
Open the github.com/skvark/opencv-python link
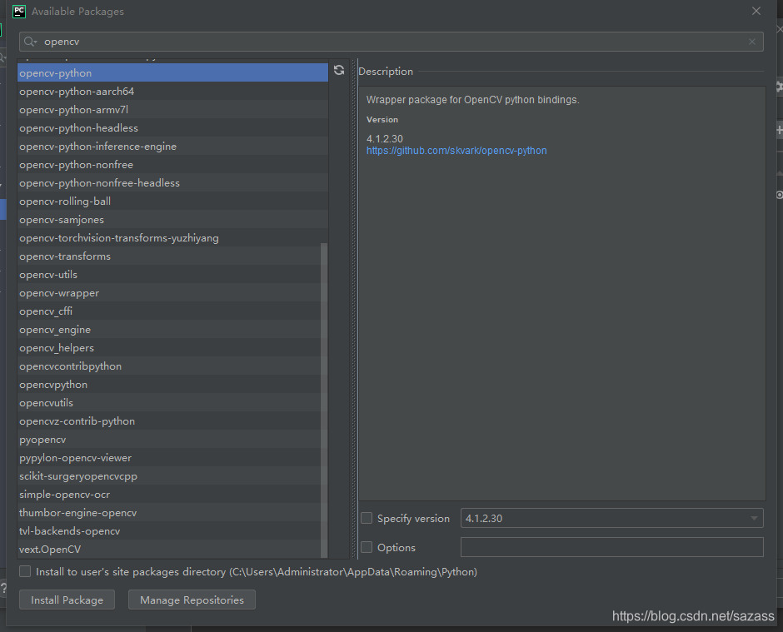(456, 151)
